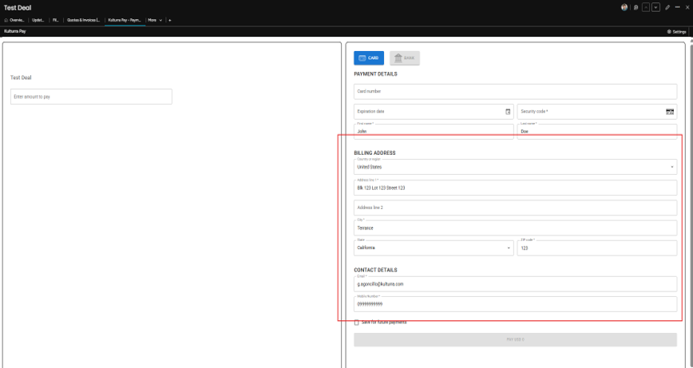This screenshot has height=368, width=693.
Task: Open the three-dots more options menu
Action: click(677, 7)
